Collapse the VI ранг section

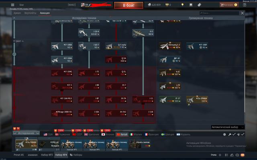pos(18,41)
